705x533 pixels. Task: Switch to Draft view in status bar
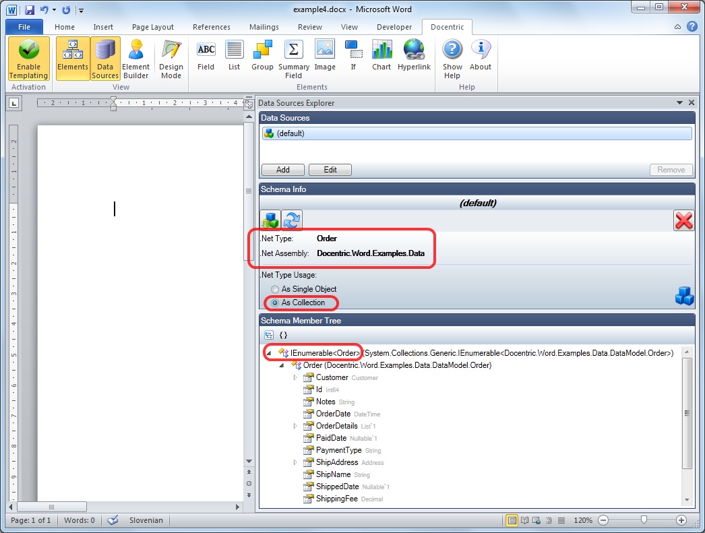click(x=561, y=520)
